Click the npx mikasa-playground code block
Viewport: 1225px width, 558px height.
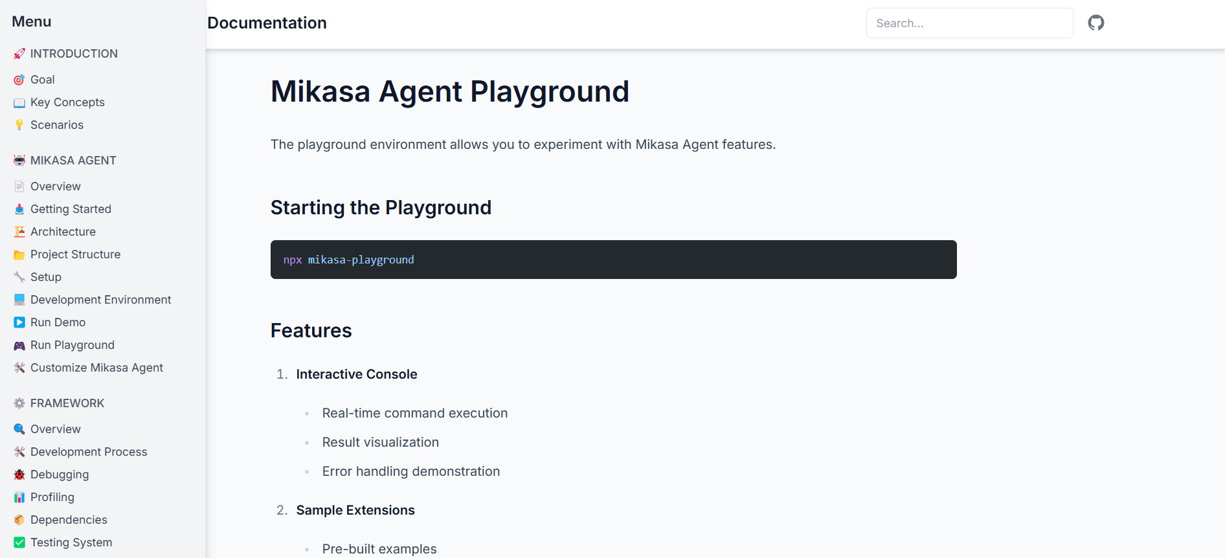click(x=613, y=260)
